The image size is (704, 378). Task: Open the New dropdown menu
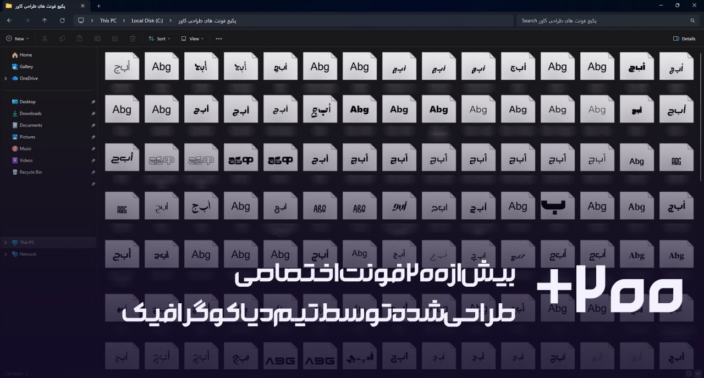point(18,38)
